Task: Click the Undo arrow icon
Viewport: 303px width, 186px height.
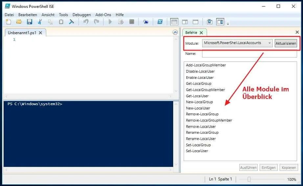Action: pos(86,22)
